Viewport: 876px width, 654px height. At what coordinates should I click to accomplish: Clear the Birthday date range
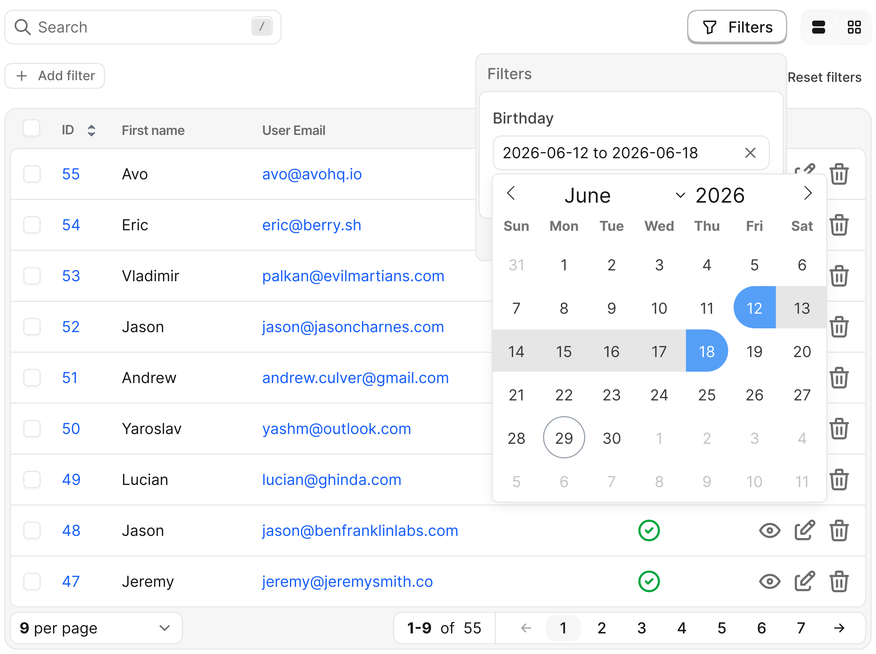[750, 153]
